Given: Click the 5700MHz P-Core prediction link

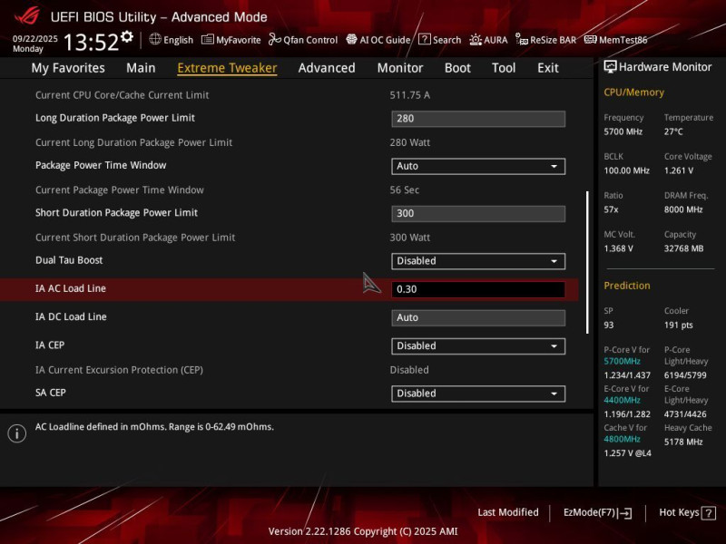Looking at the screenshot, I should click(x=622, y=361).
